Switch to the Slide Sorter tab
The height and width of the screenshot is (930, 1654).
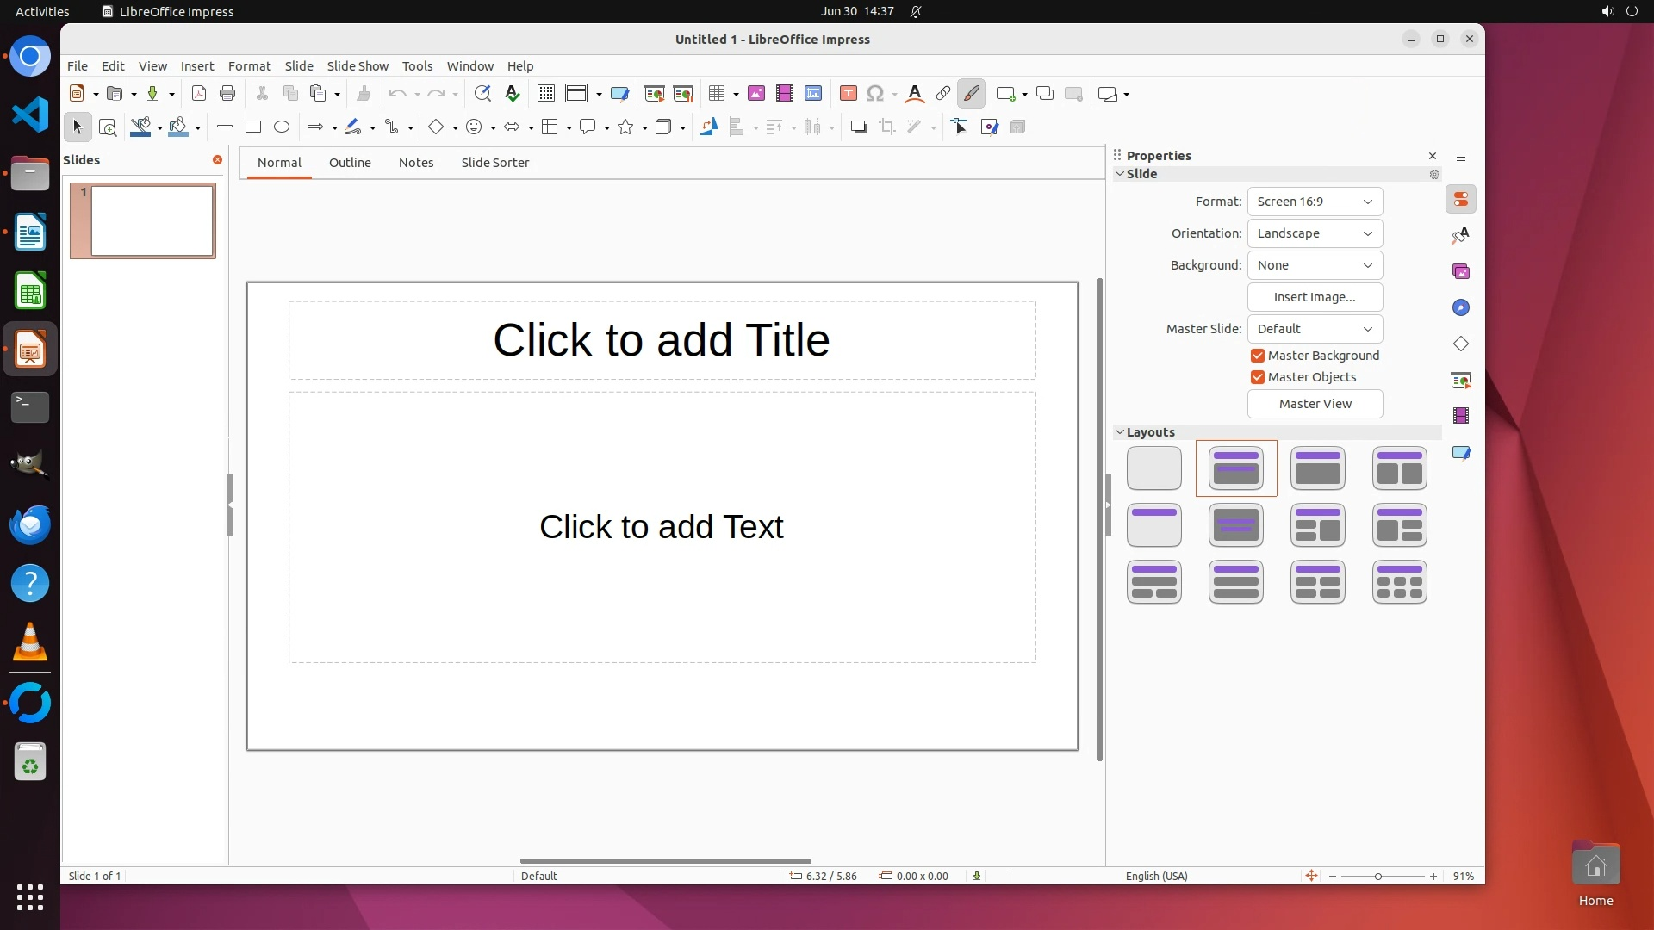[494, 163]
